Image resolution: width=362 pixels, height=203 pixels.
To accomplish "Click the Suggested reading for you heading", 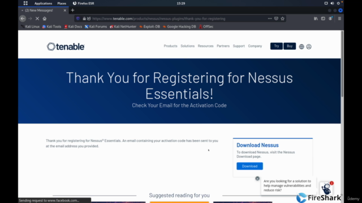I will pos(179,196).
